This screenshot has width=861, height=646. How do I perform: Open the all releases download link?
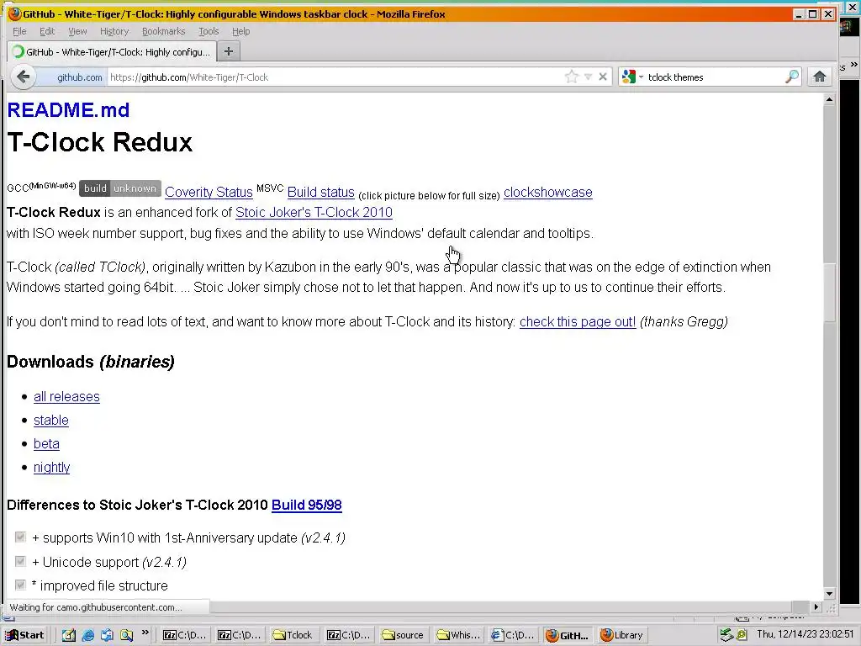pos(66,397)
